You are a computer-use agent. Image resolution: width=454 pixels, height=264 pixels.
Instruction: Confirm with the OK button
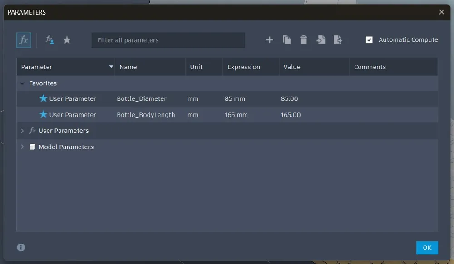427,248
